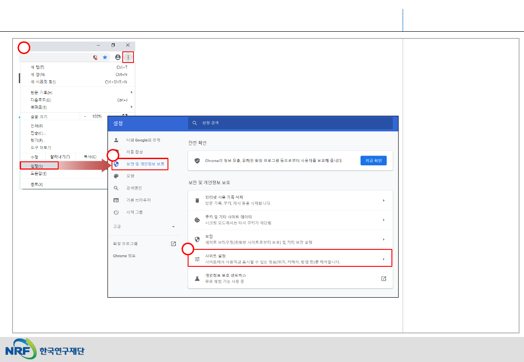This screenshot has width=524, height=362.
Task: Click the flask icon for 개인정보 보호 샌드박스
Action: (x=197, y=278)
